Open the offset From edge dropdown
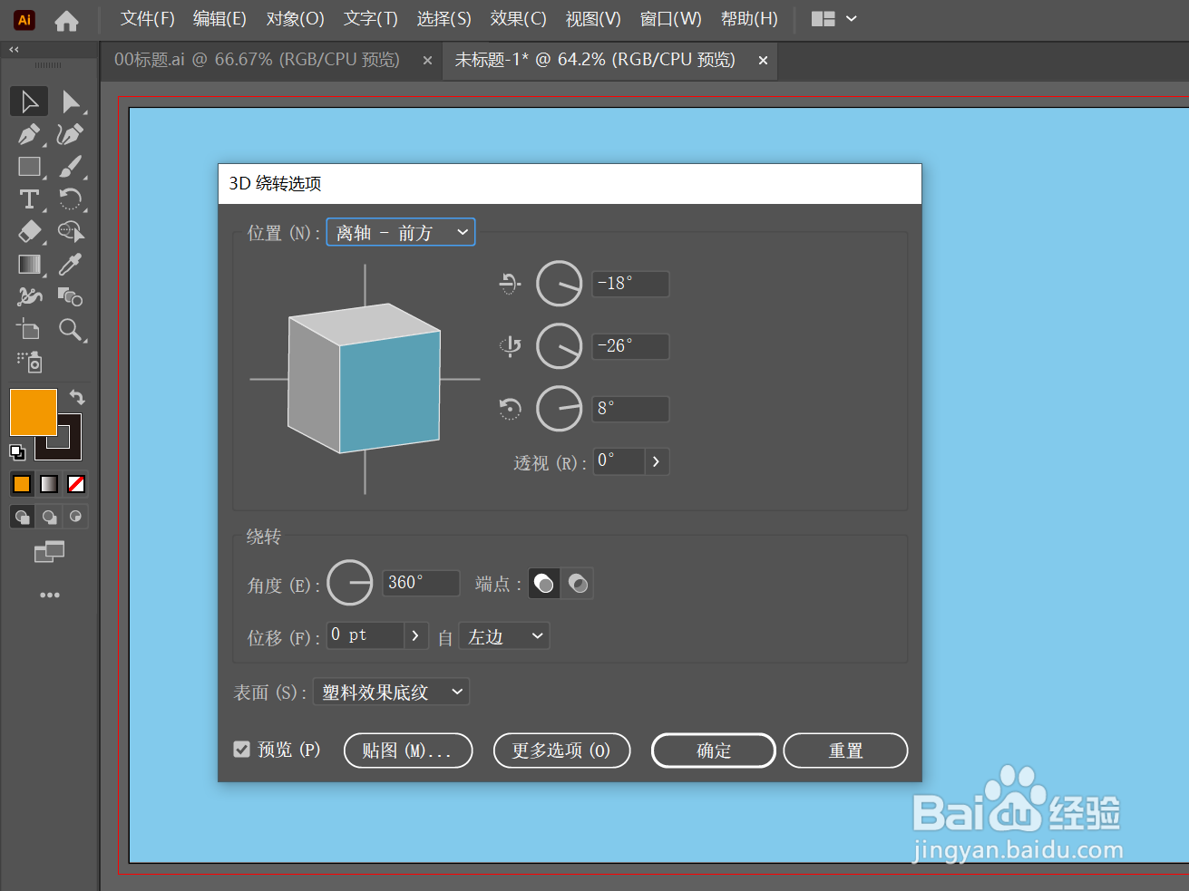The width and height of the screenshot is (1189, 891). (504, 636)
